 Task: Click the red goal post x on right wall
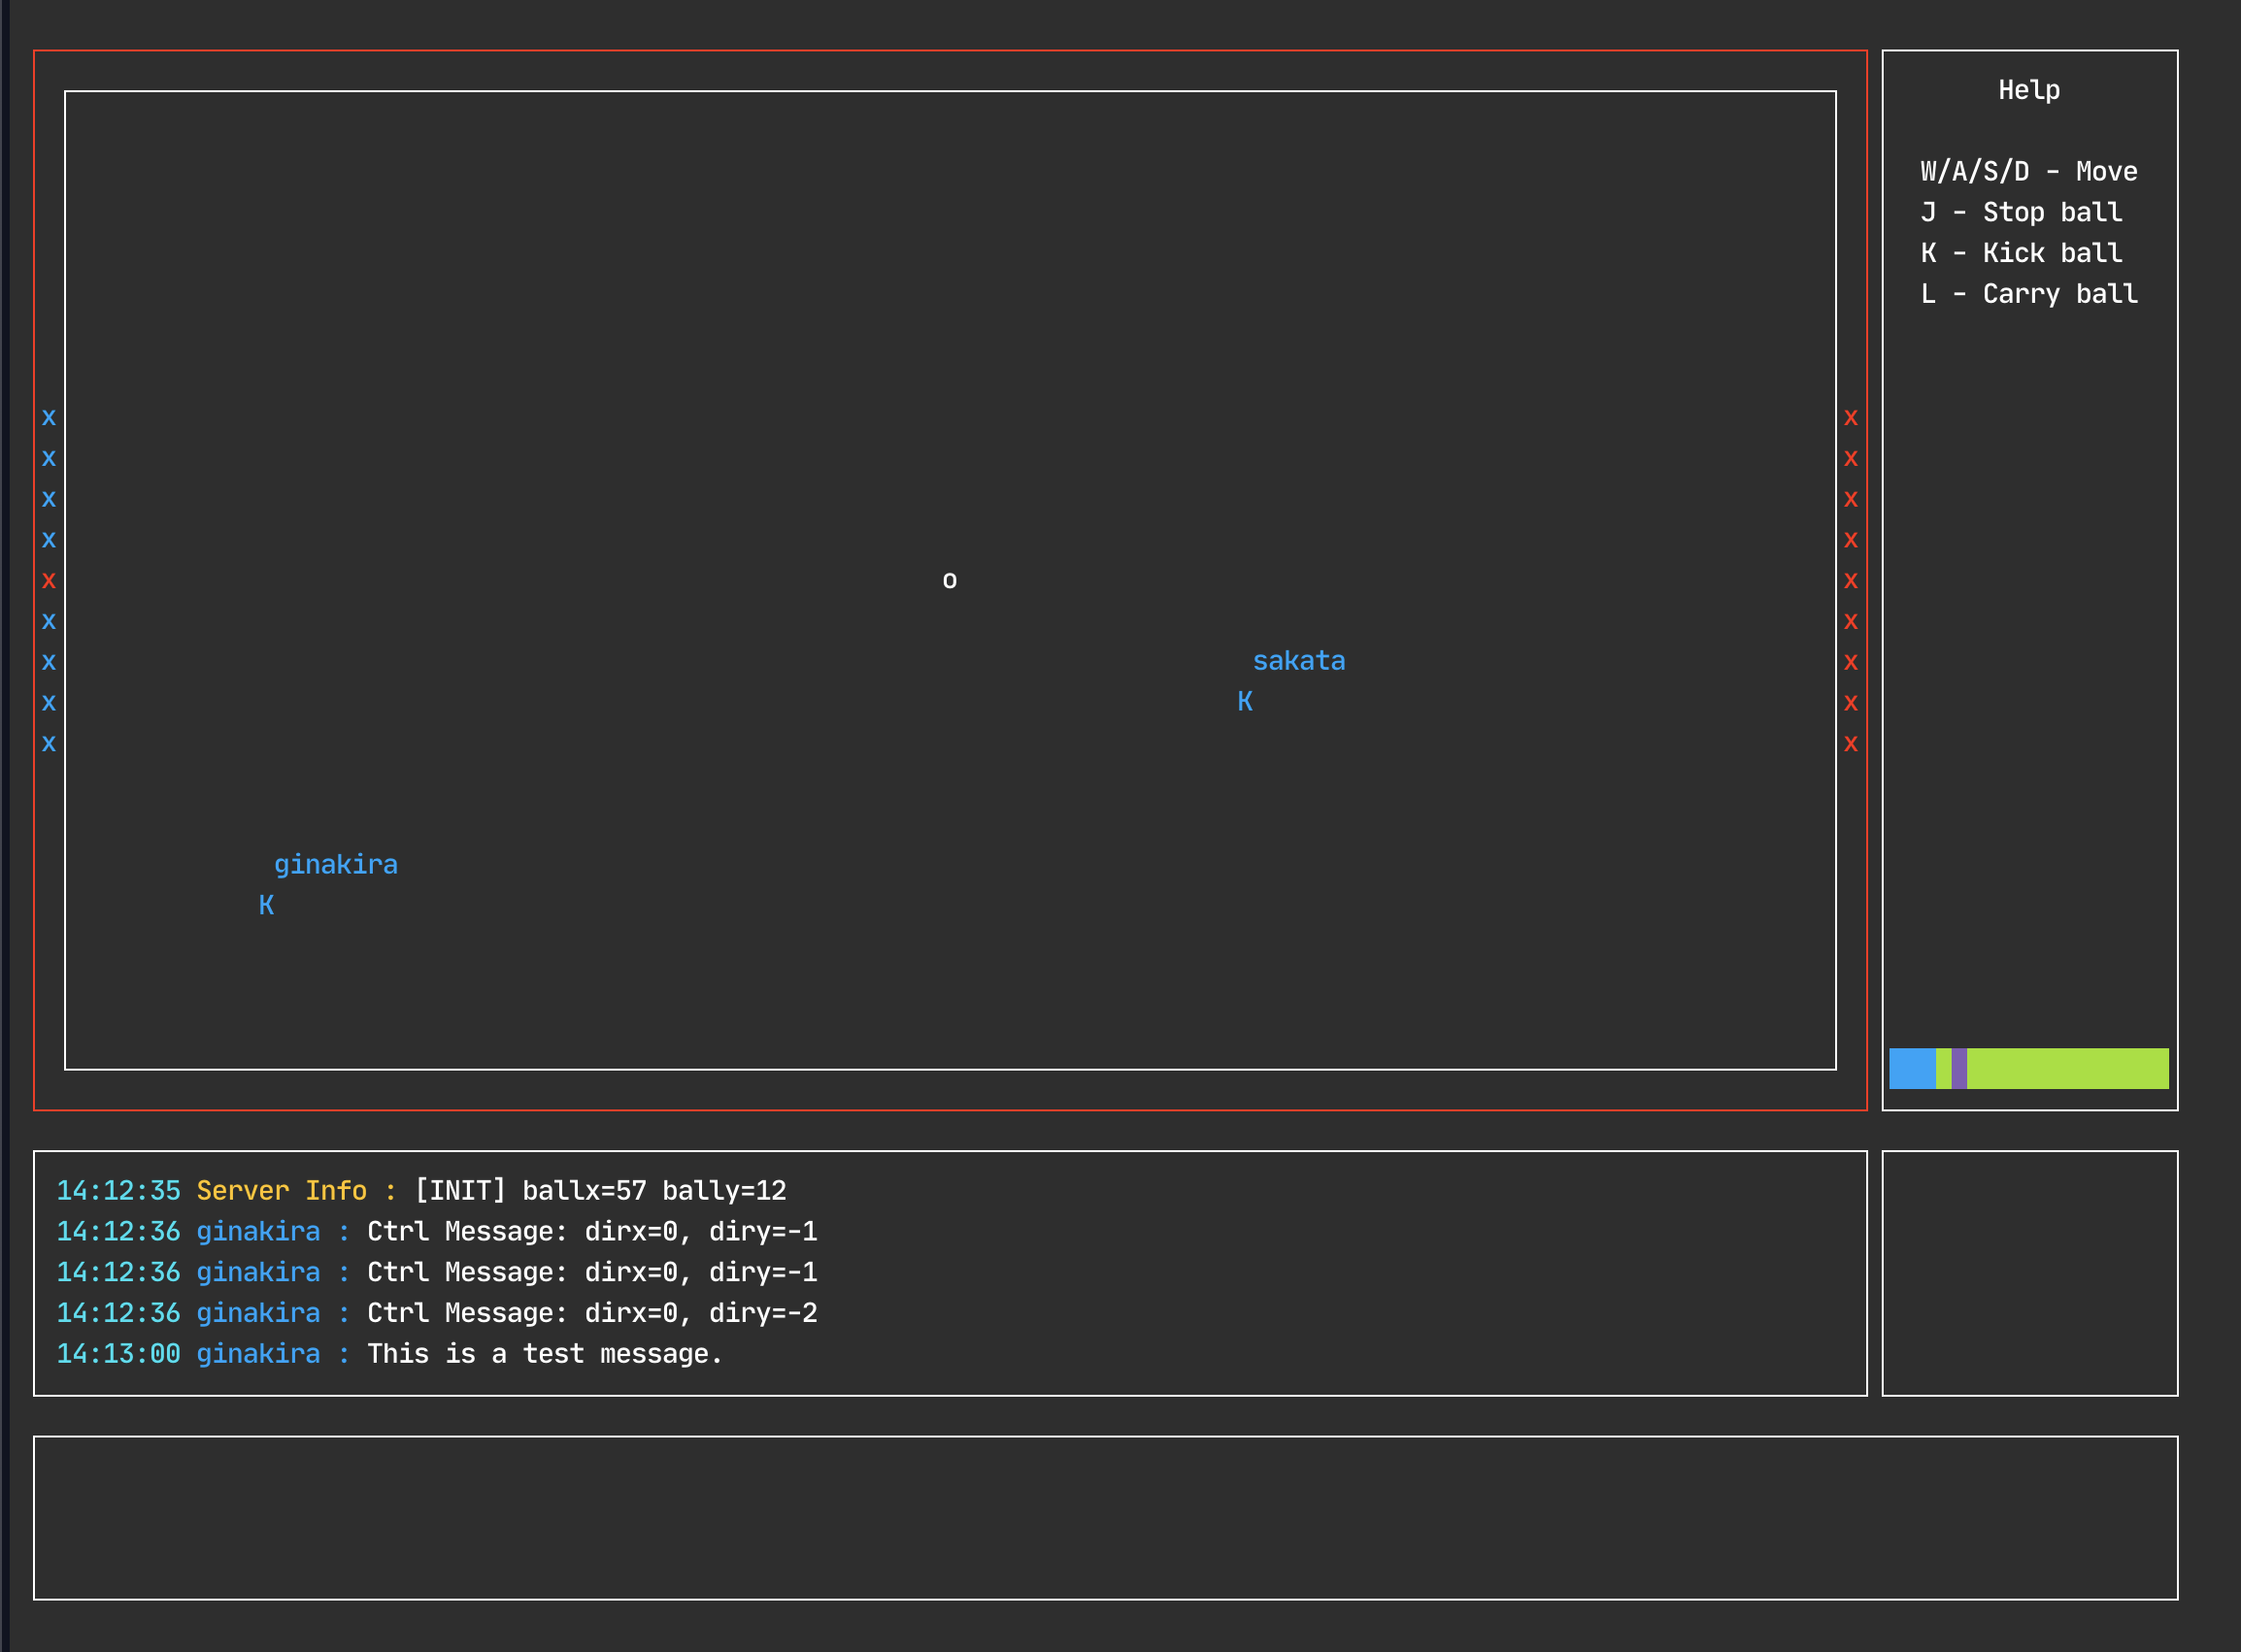click(x=1851, y=580)
